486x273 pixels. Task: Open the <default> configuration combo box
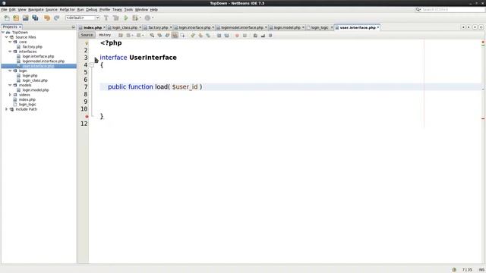[x=82, y=18]
